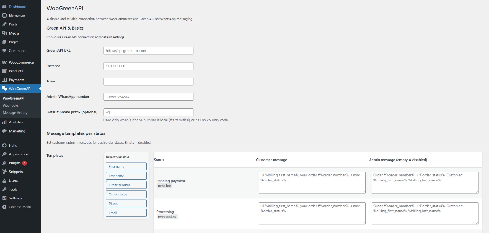Screen dimensions: 489x233
Task: Click the Green API URL field
Action: [149, 51]
